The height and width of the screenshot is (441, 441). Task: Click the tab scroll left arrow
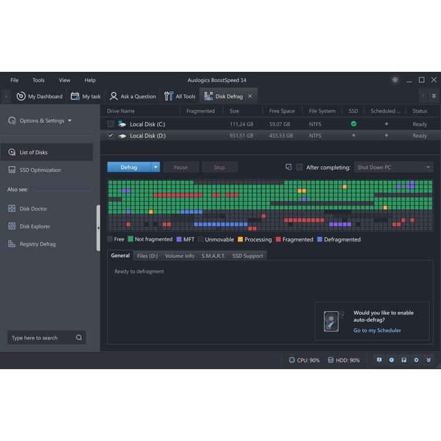tap(6, 96)
